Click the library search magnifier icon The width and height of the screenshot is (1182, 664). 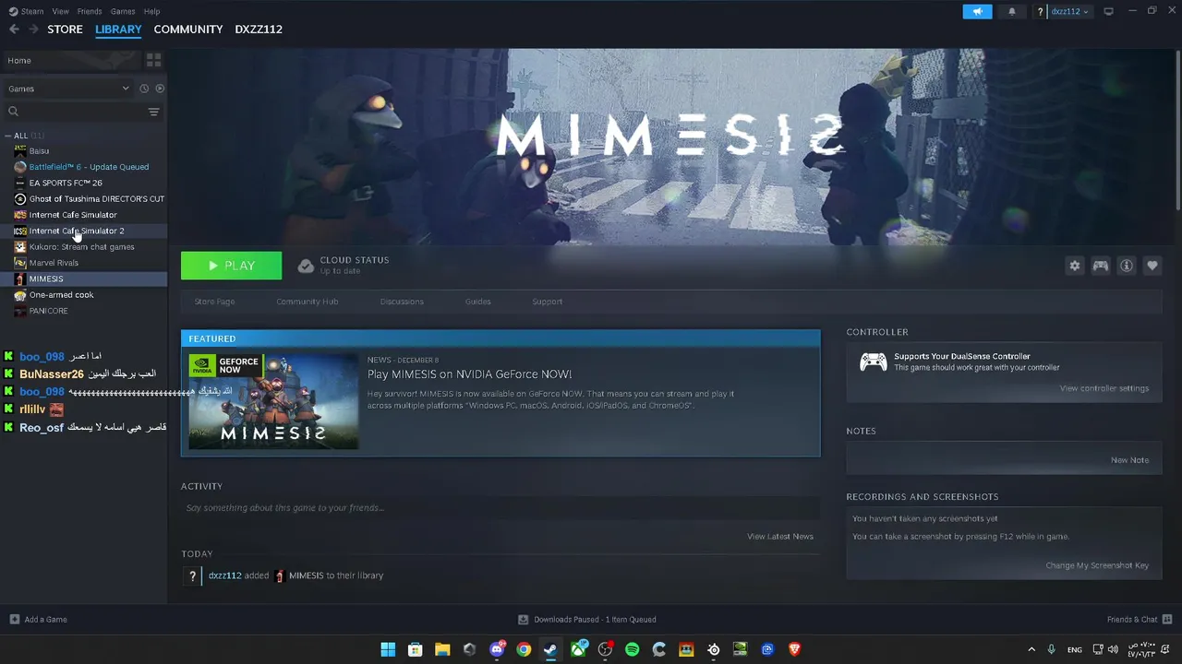click(x=13, y=112)
